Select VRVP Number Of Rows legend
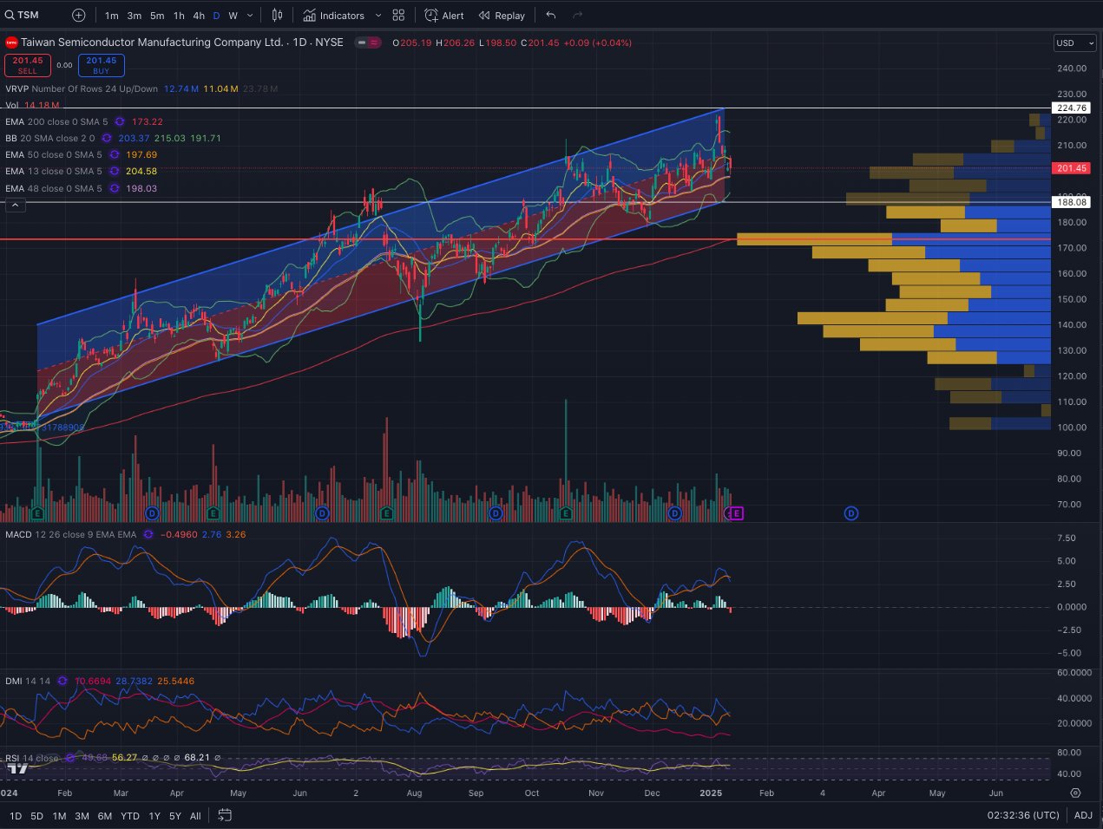The height and width of the screenshot is (829, 1103). click(82, 88)
